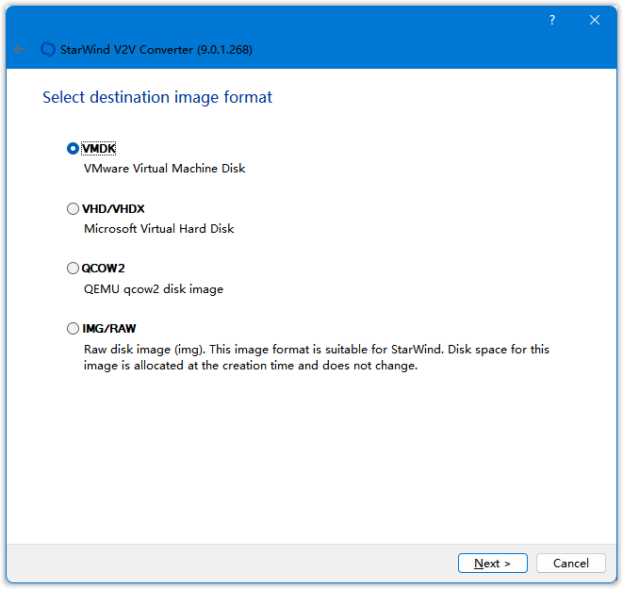Viewport: 623px width, 589px height.
Task: Click the Raw disk image description text
Action: 316,357
